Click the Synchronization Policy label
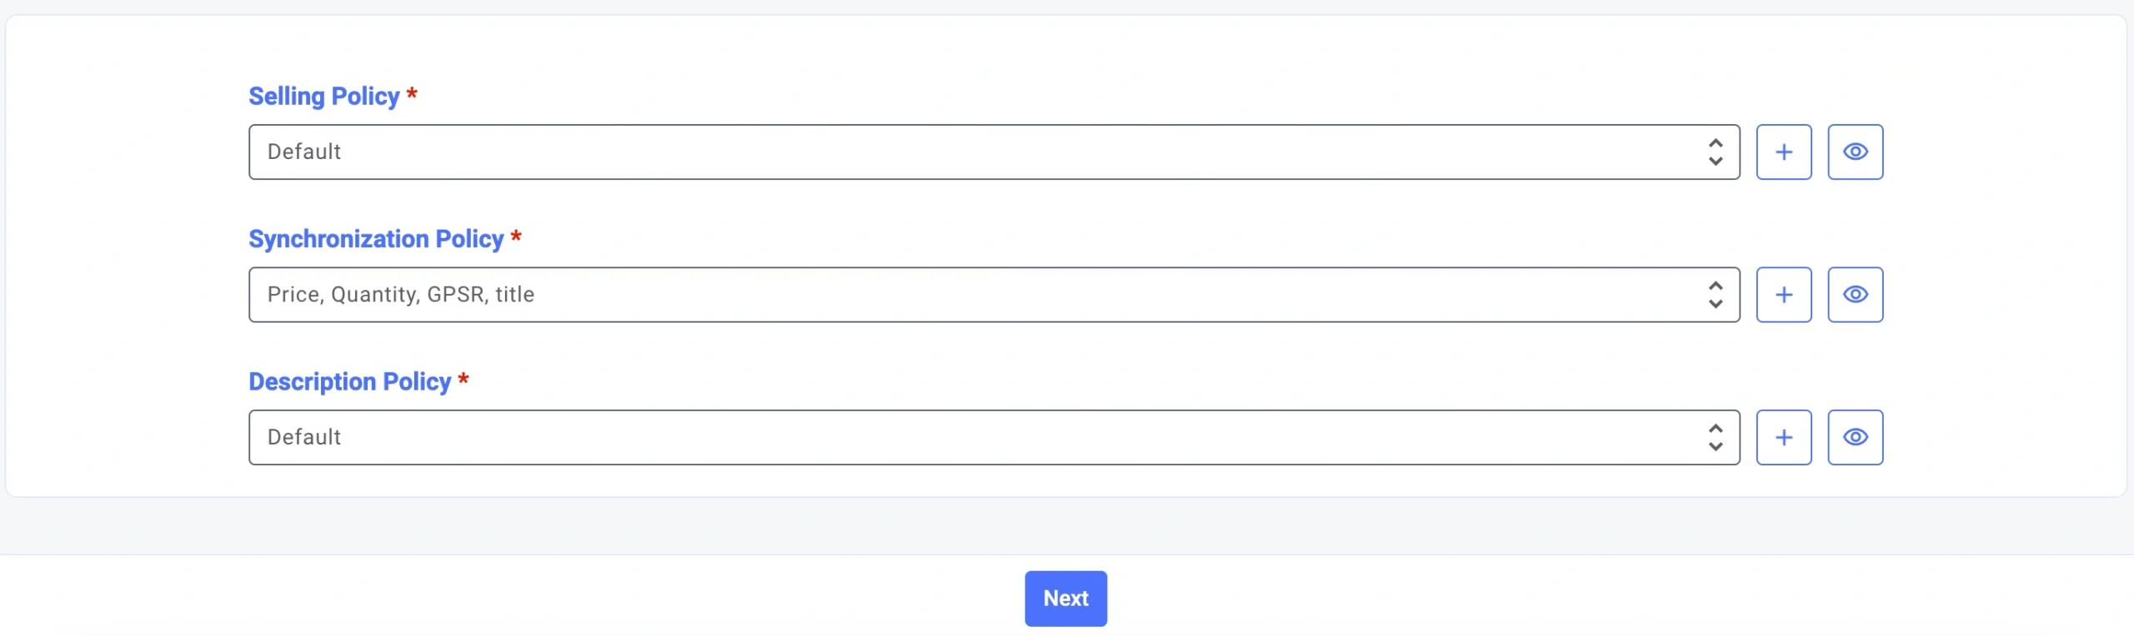This screenshot has height=636, width=2134. pyautogui.click(x=376, y=239)
